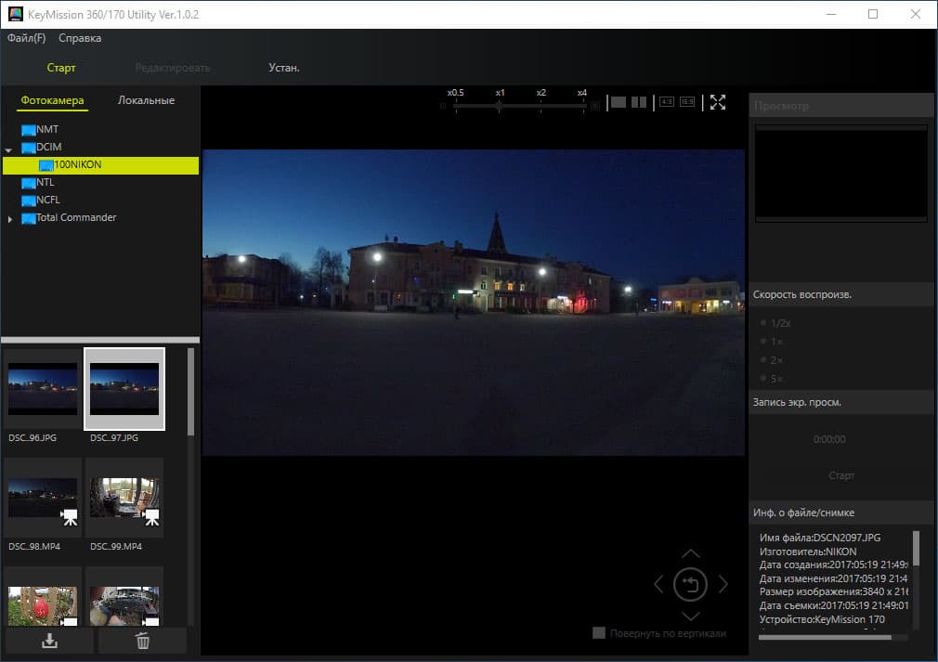Pan view right with the arrow
Image resolution: width=938 pixels, height=662 pixels.
pyautogui.click(x=723, y=585)
